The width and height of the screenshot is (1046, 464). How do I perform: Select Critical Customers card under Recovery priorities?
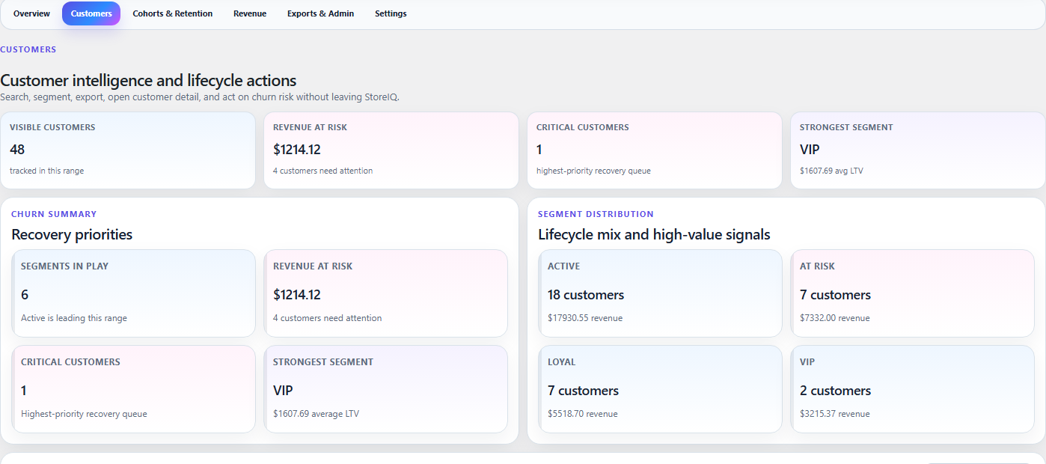point(133,389)
